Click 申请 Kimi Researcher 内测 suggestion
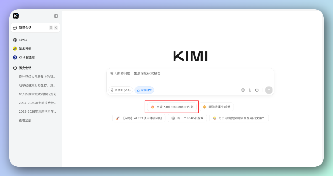Viewport: 333px width, 176px height. pyautogui.click(x=172, y=107)
